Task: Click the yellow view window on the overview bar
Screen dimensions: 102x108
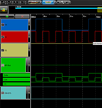Action: 100,10
